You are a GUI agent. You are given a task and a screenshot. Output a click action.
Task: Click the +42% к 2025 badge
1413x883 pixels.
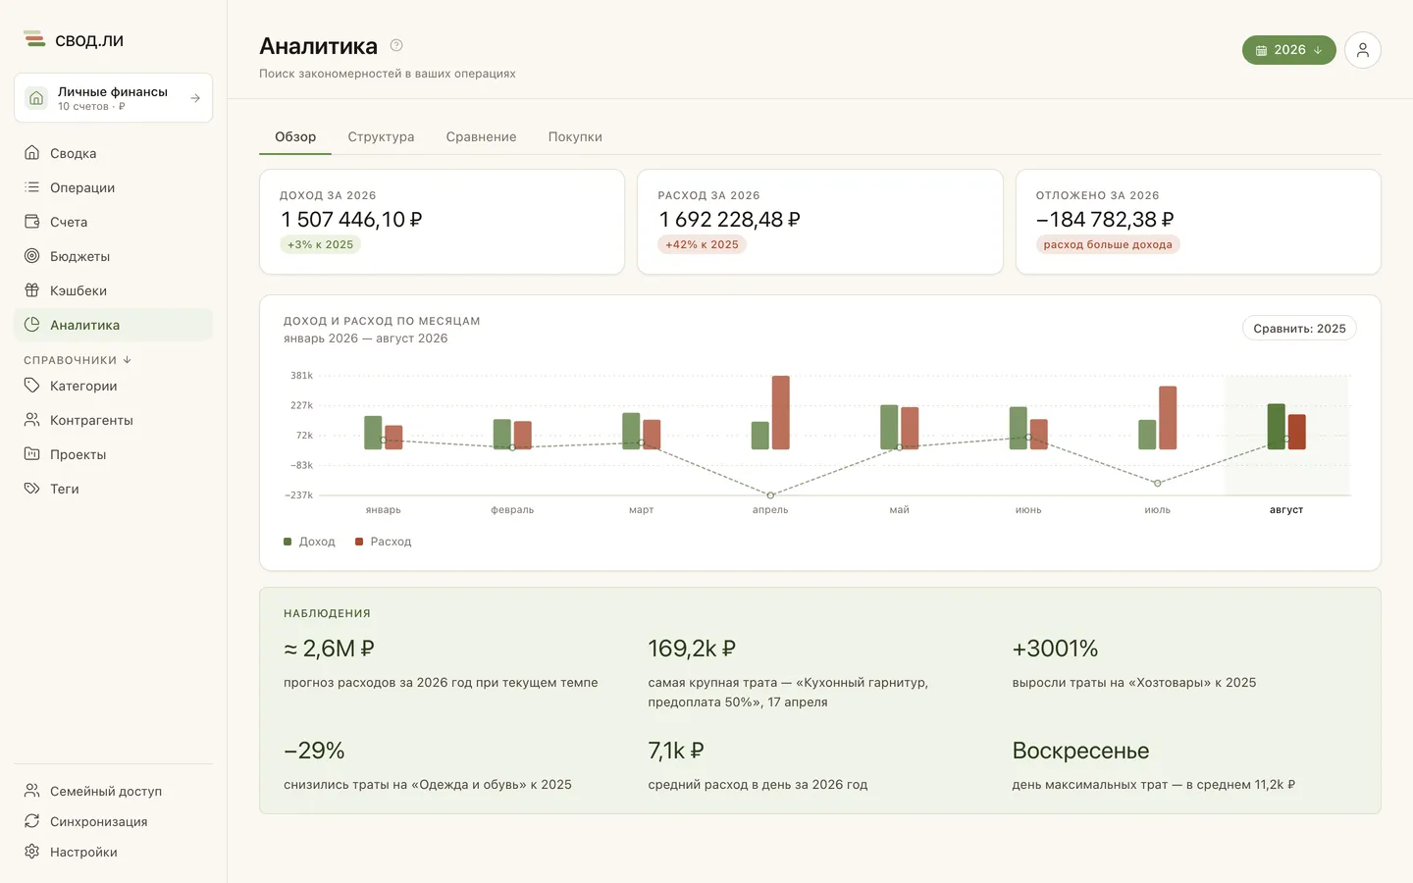click(x=702, y=245)
